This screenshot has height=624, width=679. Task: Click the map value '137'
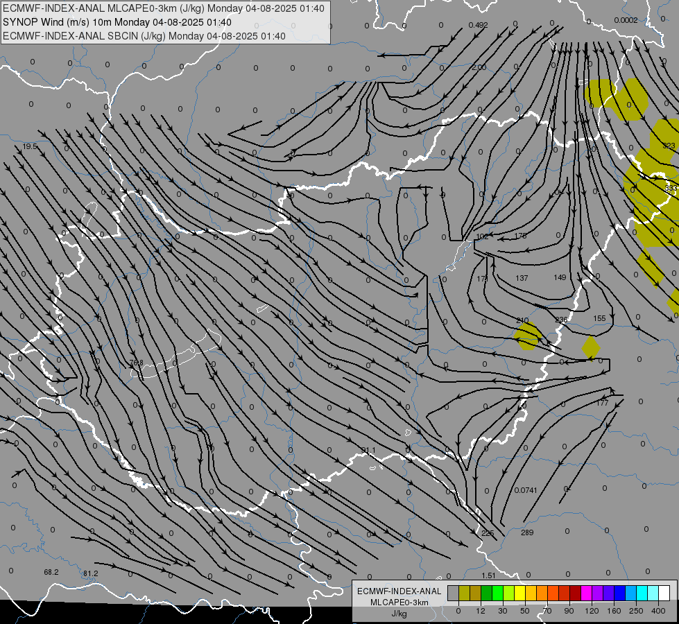tap(522, 278)
